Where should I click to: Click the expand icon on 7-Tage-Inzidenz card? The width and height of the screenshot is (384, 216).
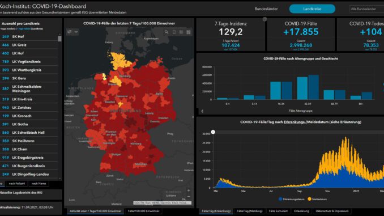[x=264, y=19]
